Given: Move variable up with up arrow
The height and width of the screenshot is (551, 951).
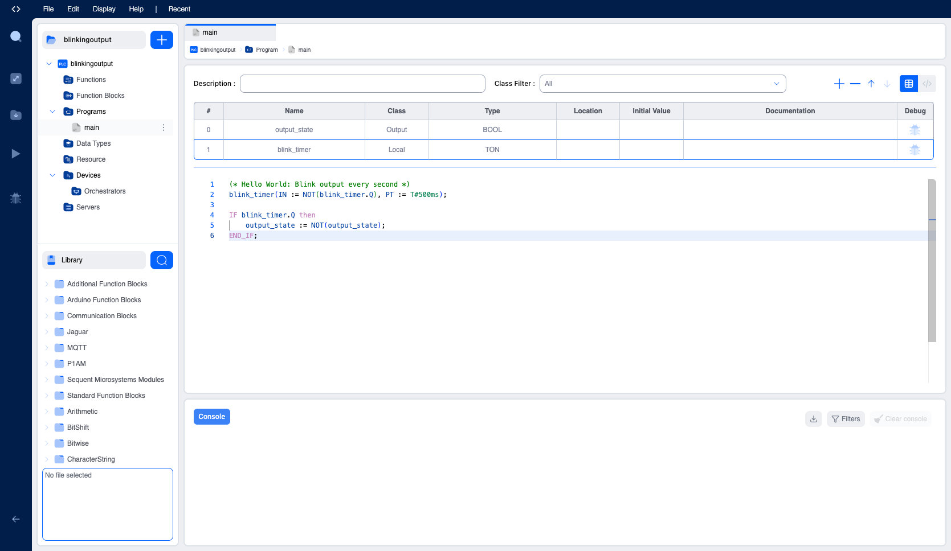Looking at the screenshot, I should coord(871,84).
